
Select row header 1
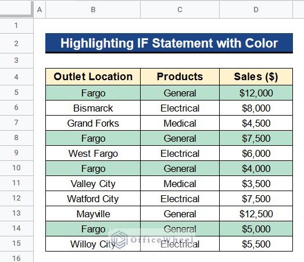coord(16,26)
